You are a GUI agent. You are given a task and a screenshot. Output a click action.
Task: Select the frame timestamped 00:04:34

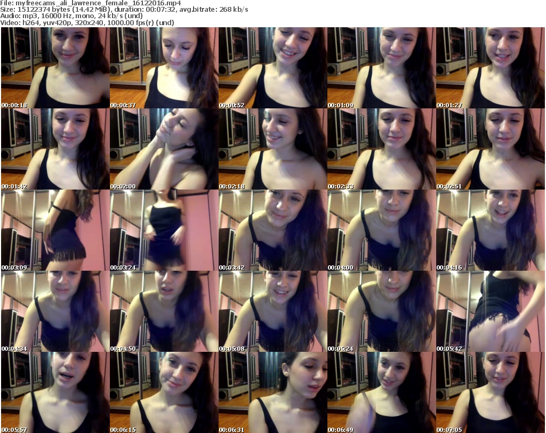coord(55,311)
